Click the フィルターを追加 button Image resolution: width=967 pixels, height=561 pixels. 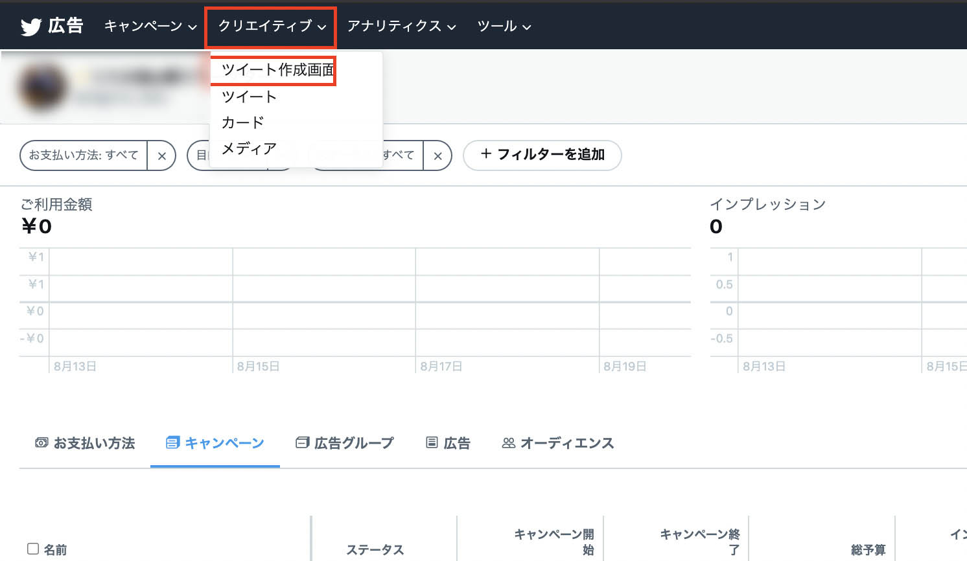pos(542,155)
